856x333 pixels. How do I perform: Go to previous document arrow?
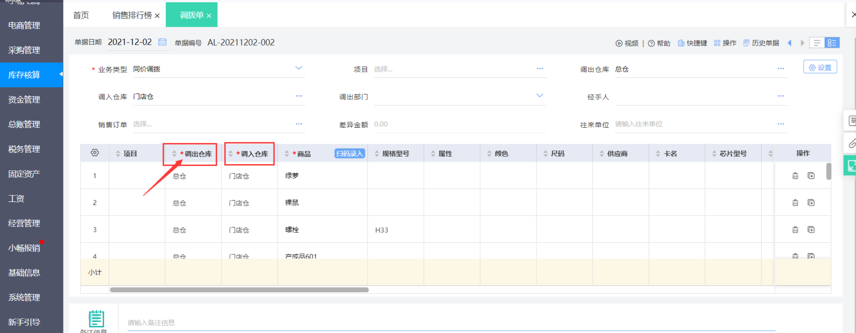pos(790,43)
